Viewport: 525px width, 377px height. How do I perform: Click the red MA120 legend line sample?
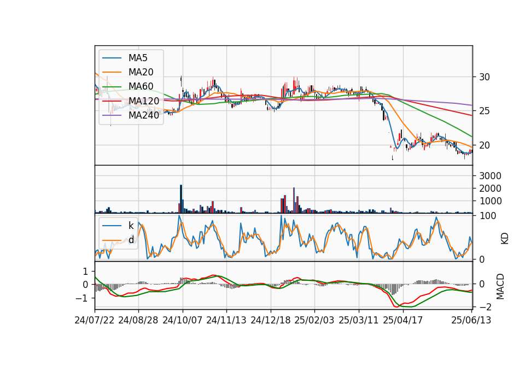click(112, 101)
